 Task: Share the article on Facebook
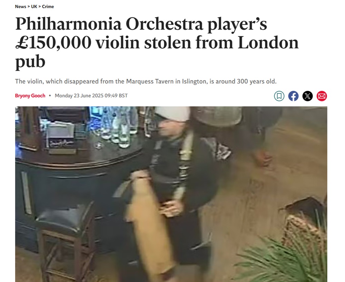click(293, 96)
